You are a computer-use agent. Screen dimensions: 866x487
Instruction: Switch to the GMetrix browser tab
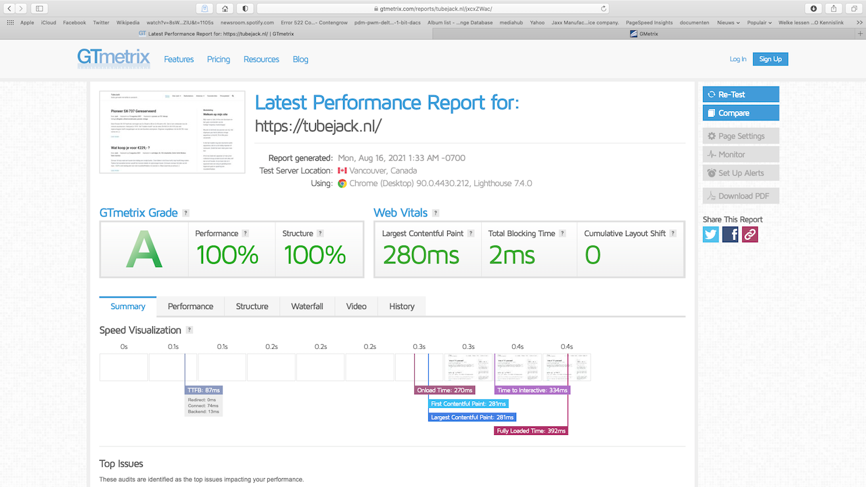(643, 33)
